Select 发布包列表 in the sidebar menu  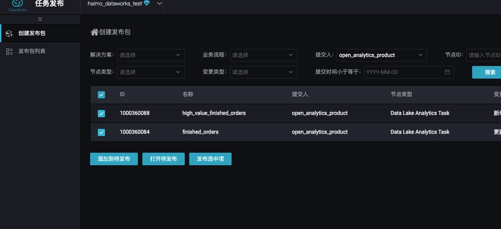40,51
